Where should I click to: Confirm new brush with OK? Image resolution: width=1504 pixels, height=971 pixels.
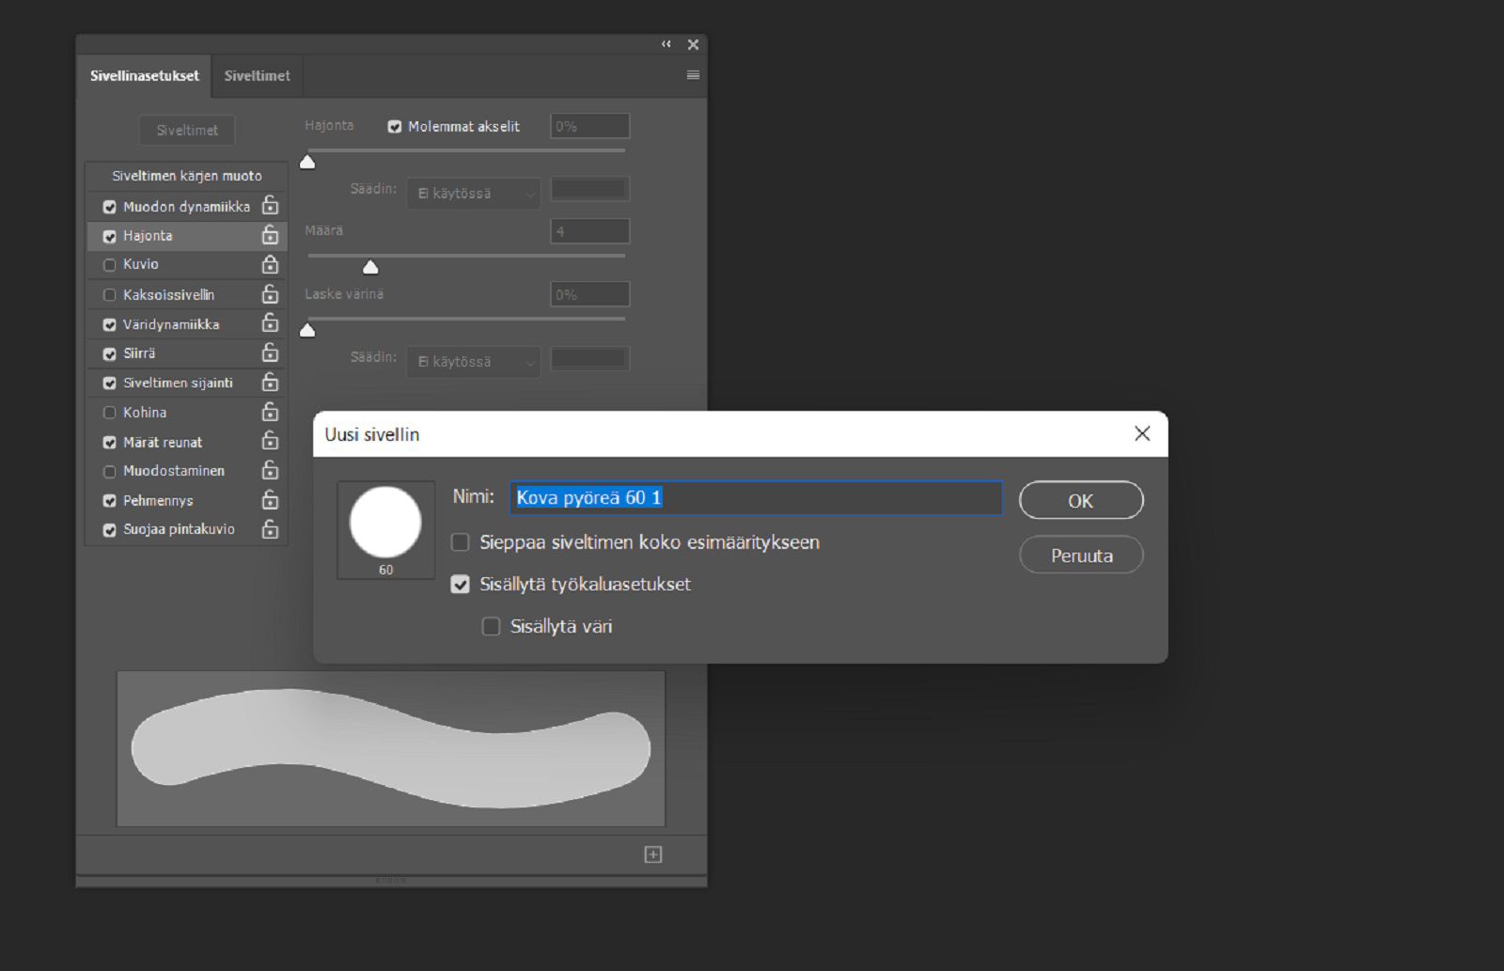click(1081, 501)
